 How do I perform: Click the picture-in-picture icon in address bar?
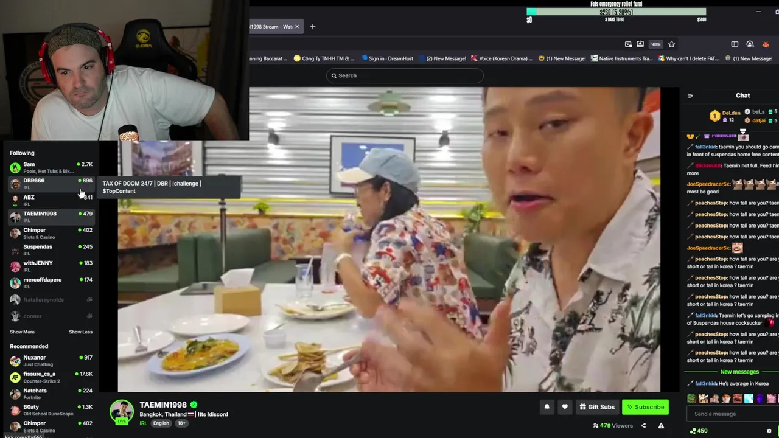(628, 44)
